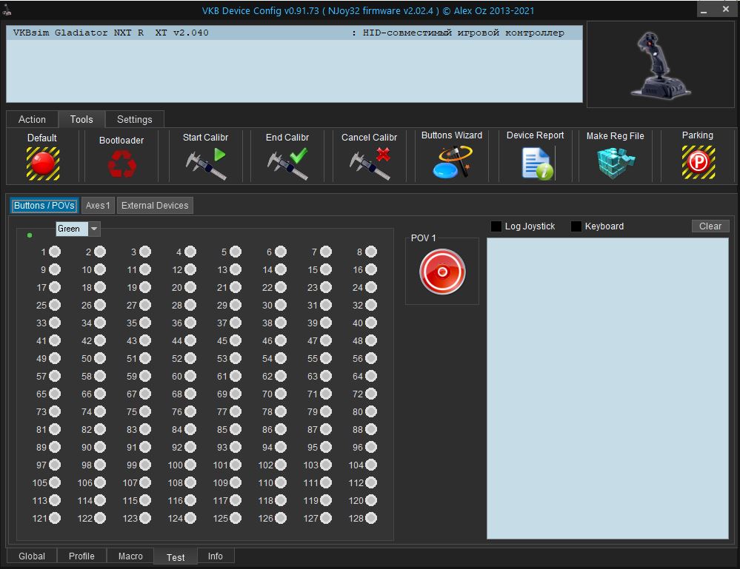Open the Buttons Wizard tool

tap(452, 162)
